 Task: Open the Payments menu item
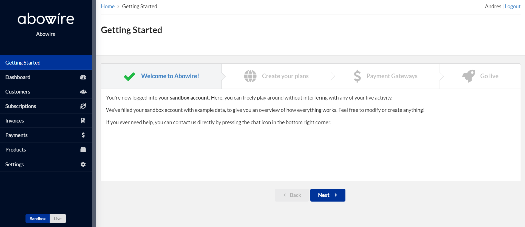46,135
